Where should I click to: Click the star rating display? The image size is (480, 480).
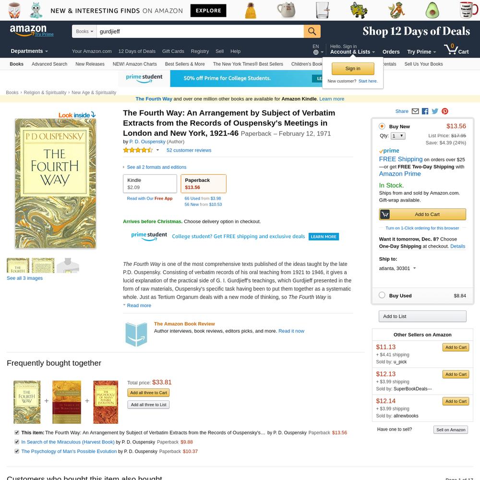pyautogui.click(x=138, y=150)
